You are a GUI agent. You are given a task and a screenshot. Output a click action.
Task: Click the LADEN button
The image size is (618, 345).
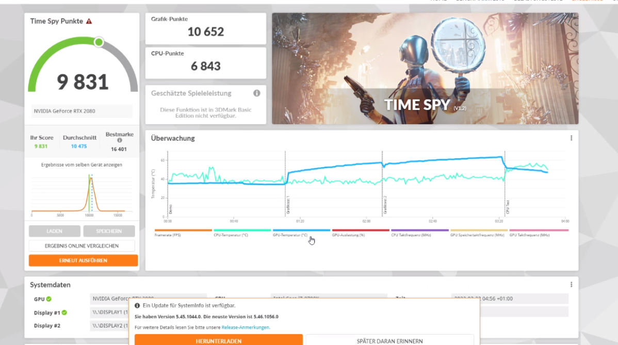54,231
